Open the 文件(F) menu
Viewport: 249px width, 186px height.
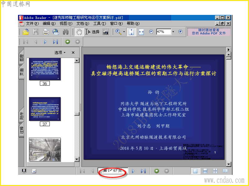pyautogui.click(x=32, y=24)
